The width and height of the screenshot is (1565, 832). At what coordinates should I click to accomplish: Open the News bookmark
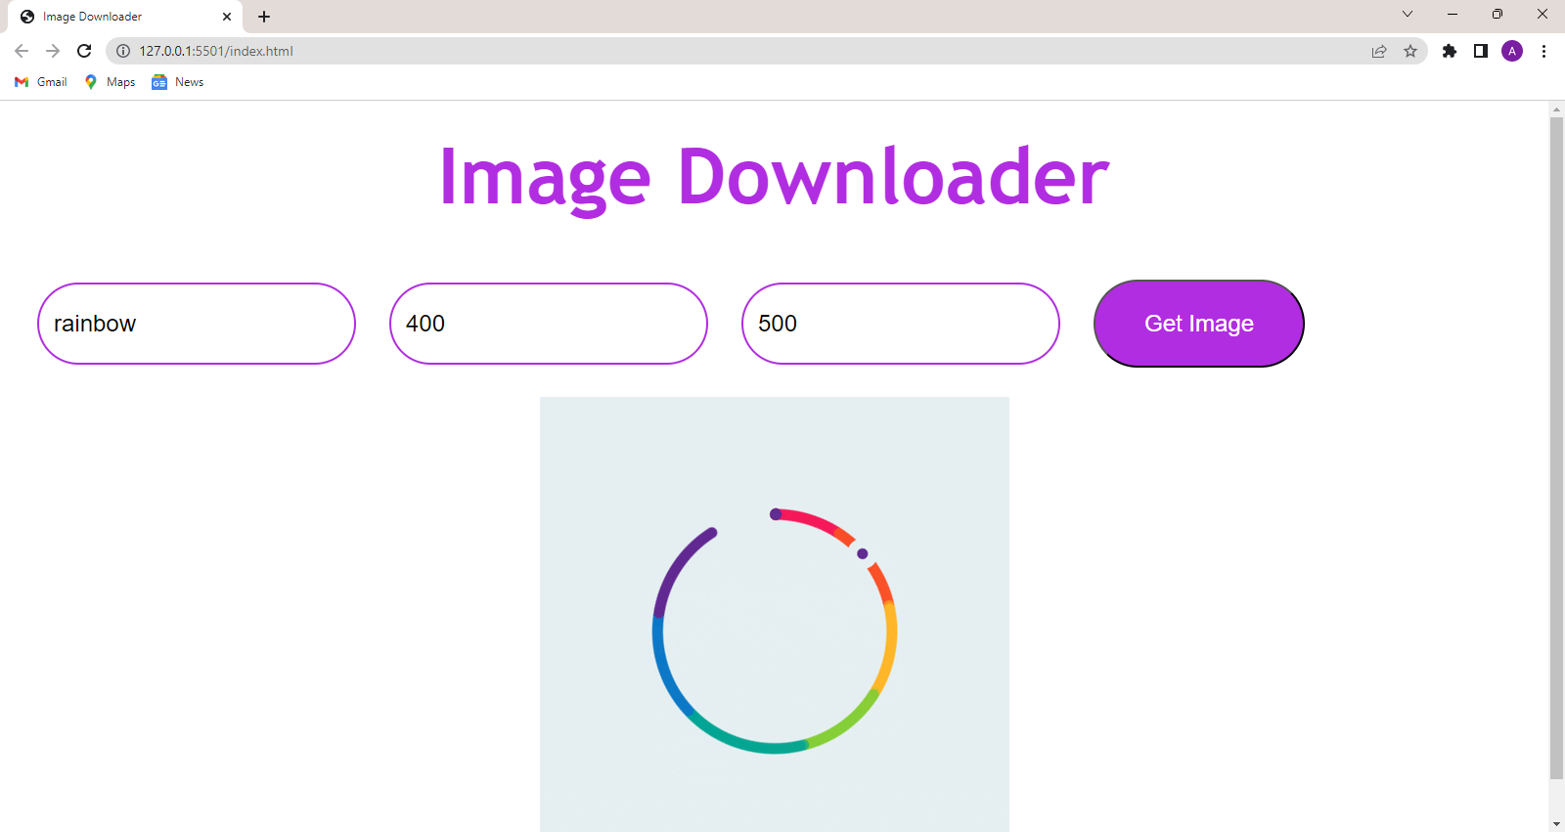coord(178,82)
